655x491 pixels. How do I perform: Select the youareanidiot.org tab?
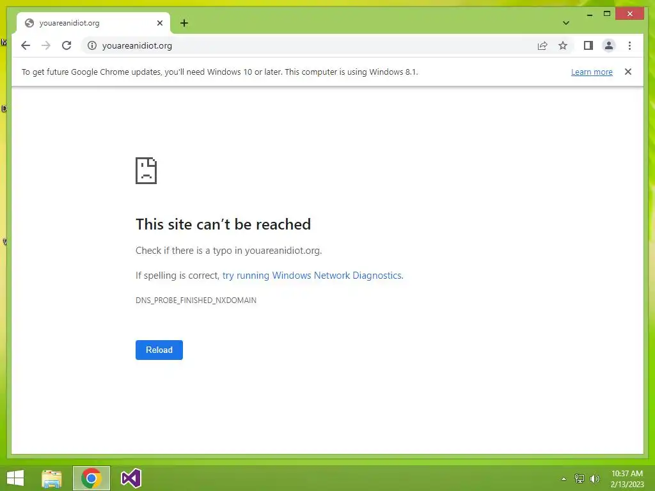[93, 23]
